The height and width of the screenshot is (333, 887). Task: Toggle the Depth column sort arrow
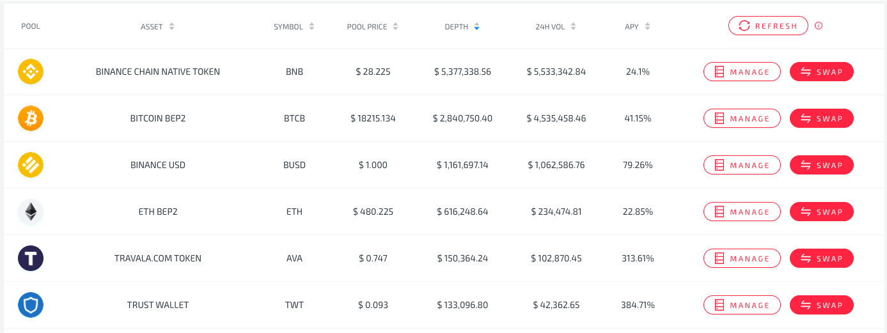(x=476, y=27)
